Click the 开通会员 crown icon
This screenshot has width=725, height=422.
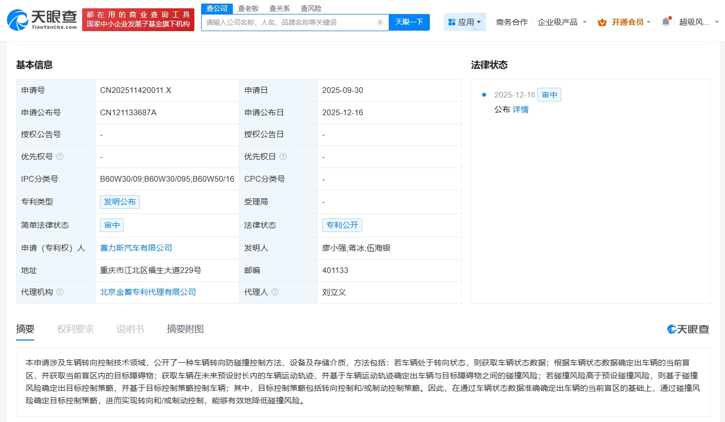(x=602, y=22)
